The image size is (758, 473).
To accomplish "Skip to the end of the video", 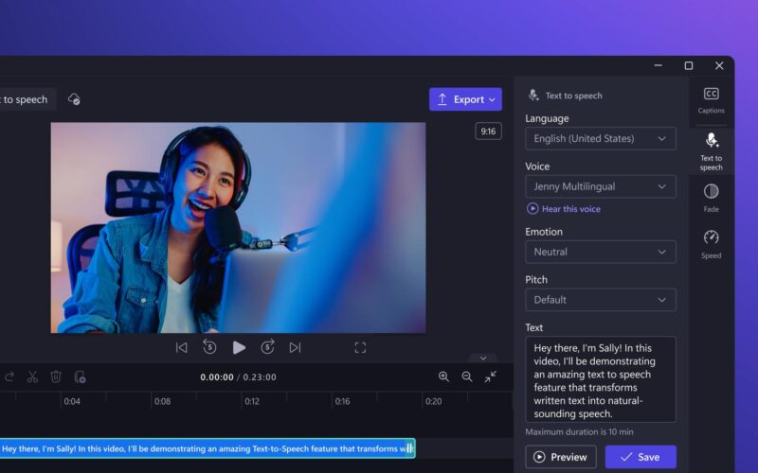I will point(295,347).
